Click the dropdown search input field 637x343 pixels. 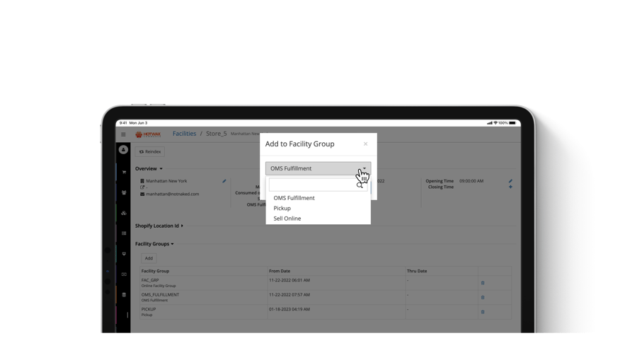313,185
